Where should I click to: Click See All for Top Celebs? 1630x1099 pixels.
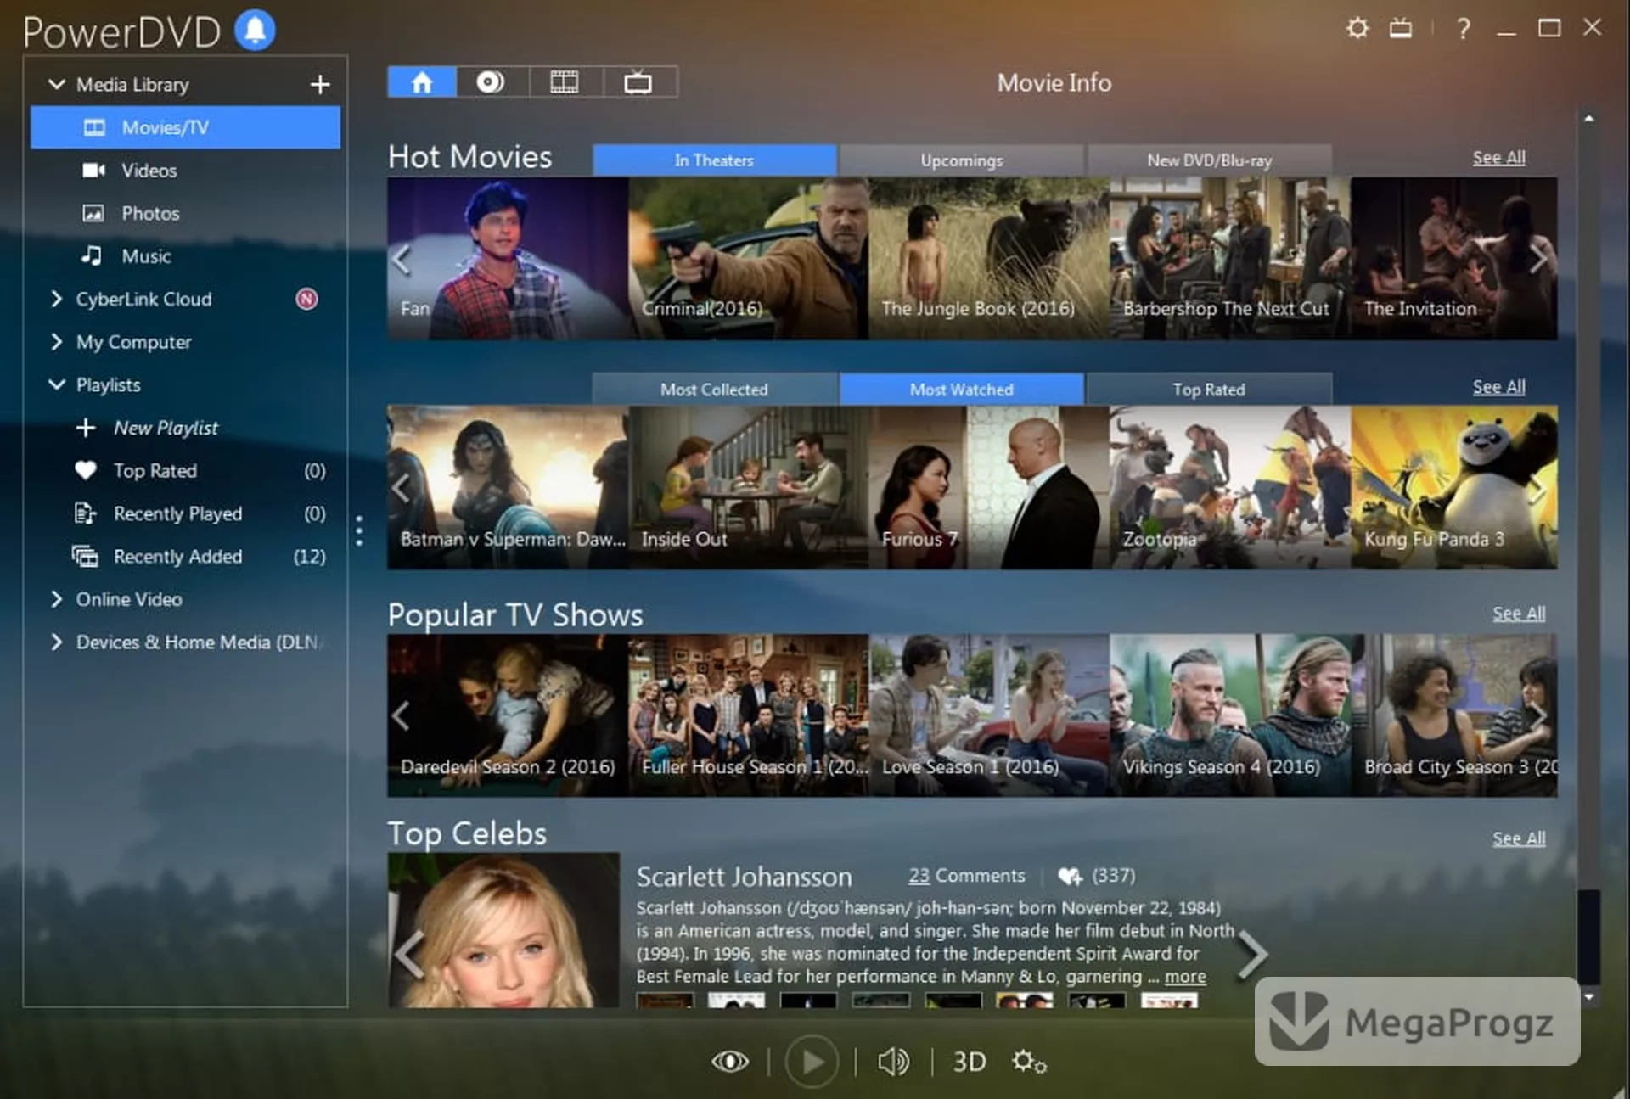click(x=1519, y=838)
